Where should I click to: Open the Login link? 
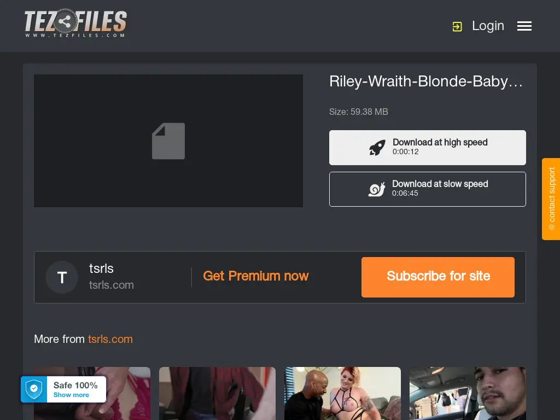coord(488,26)
